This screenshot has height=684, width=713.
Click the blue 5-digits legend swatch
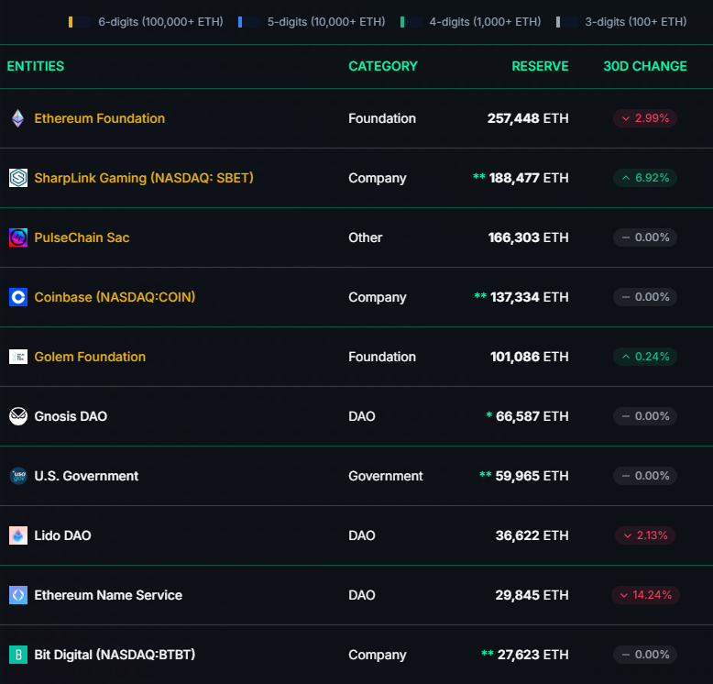coord(240,21)
